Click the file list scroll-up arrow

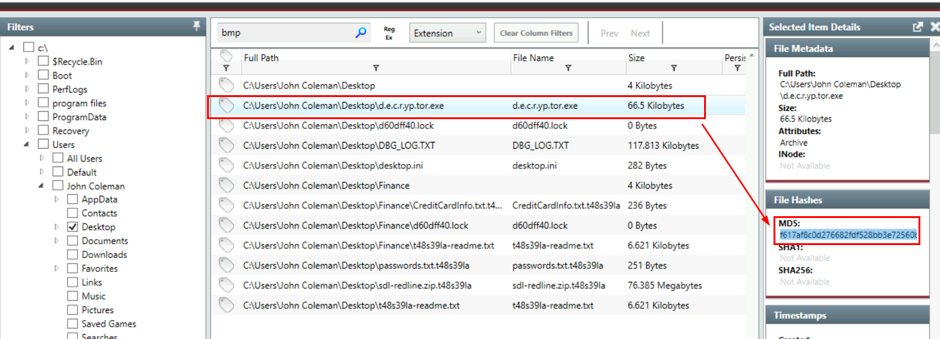pyautogui.click(x=752, y=56)
